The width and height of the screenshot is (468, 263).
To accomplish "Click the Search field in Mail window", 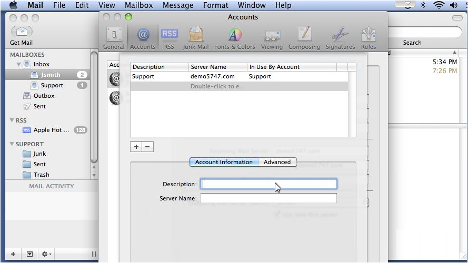I will 424,32.
